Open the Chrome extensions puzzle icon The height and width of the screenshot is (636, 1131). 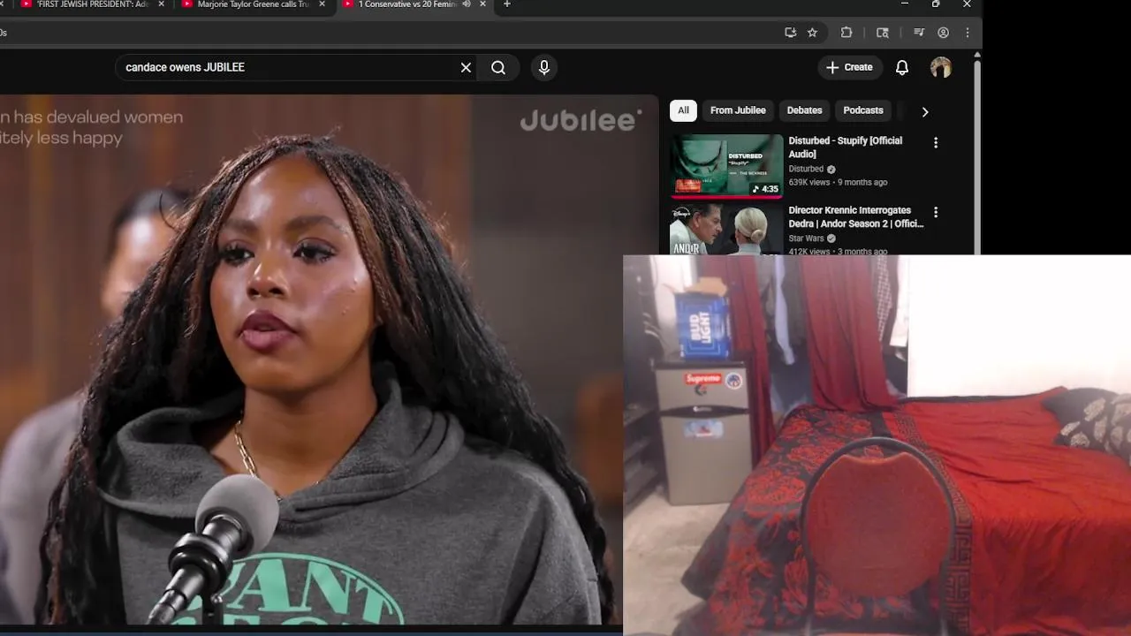[x=846, y=33]
